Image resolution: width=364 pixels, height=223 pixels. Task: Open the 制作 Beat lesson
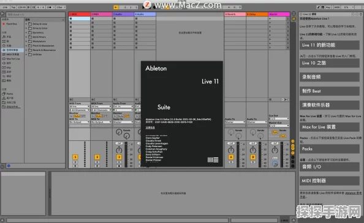click(x=330, y=91)
